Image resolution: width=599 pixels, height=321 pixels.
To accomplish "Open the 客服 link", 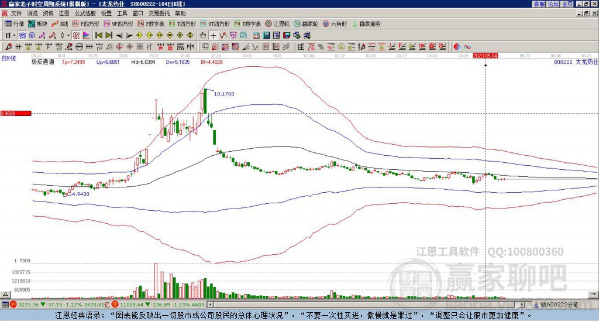I will click(539, 4).
